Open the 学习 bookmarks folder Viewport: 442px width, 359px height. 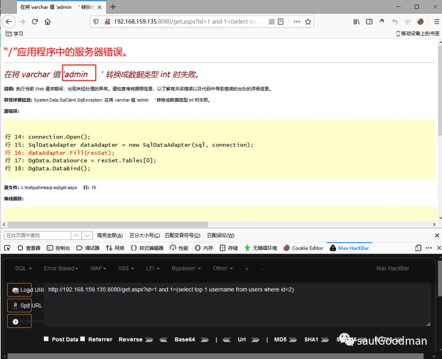(14, 34)
